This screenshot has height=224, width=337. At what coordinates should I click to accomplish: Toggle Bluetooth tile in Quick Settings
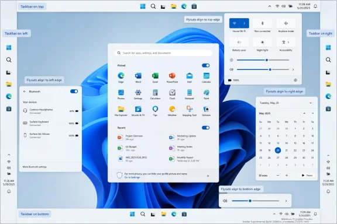(262, 23)
